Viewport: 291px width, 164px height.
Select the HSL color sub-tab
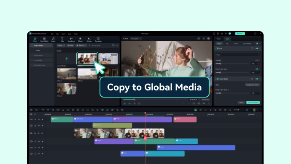click(227, 43)
